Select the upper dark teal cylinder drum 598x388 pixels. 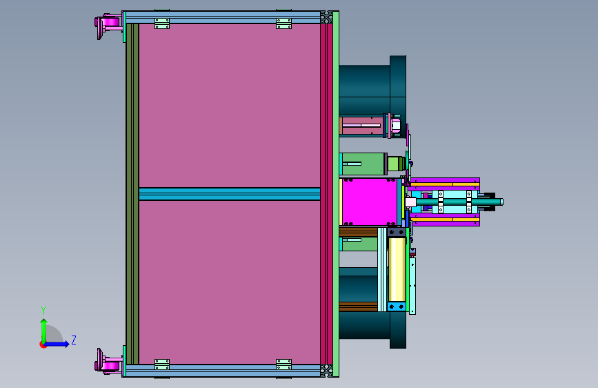[x=372, y=90]
